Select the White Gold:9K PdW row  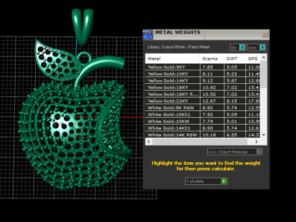[x=203, y=108]
